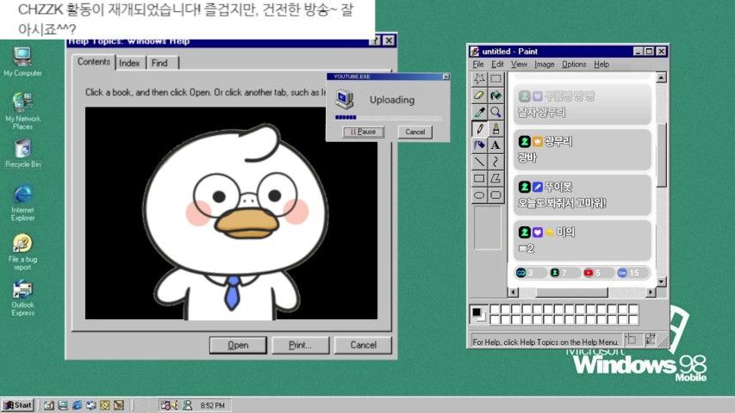
Task: Select the Free-Form Select tool in Paint
Action: pos(479,78)
